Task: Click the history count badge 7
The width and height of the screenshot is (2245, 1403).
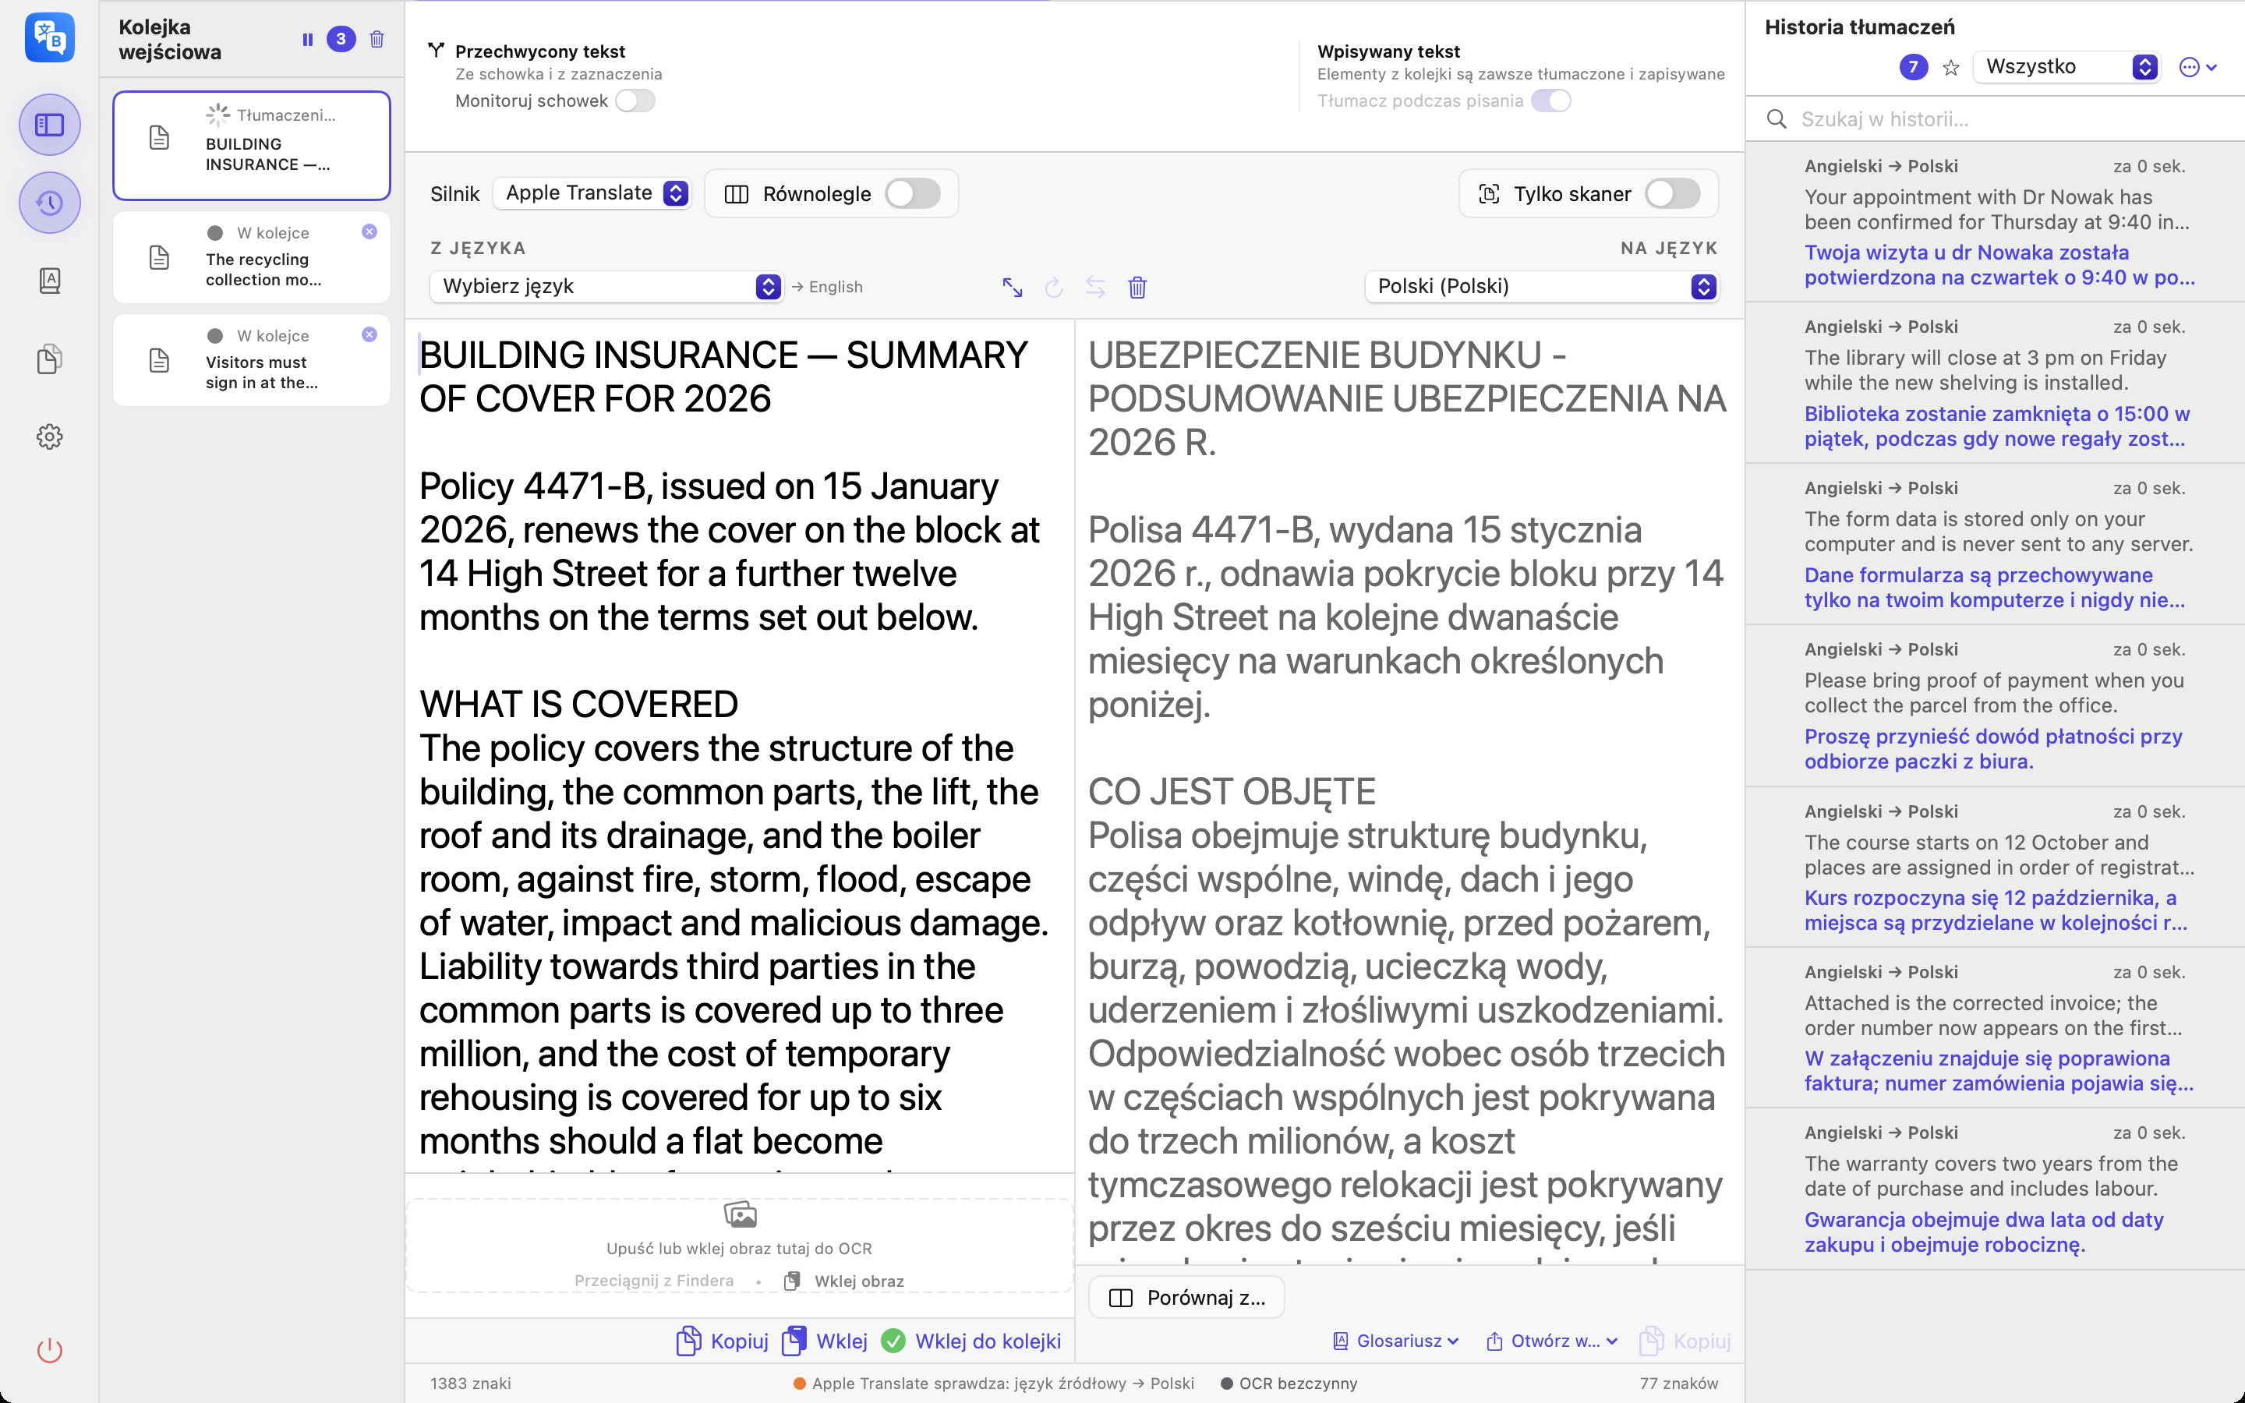Action: point(1913,67)
